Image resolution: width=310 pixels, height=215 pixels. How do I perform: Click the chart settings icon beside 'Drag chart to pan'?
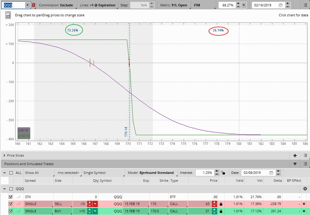click(x=8, y=15)
